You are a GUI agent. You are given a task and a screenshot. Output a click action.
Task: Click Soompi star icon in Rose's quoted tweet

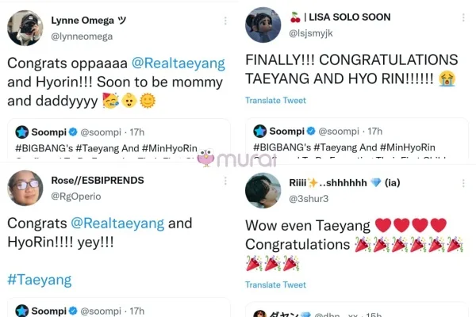[22, 311]
